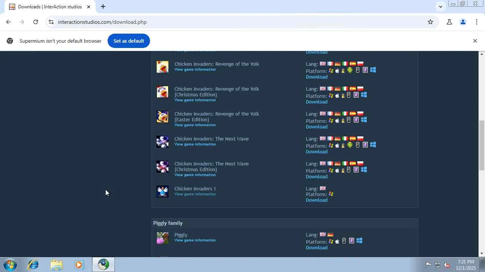Go back to the previous page
The height and width of the screenshot is (272, 485).
8,22
